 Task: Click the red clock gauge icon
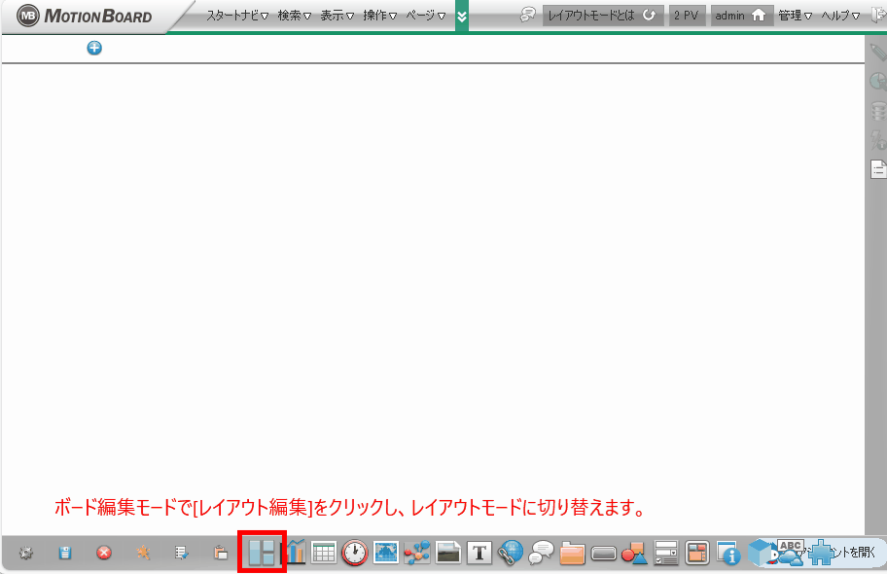[354, 553]
